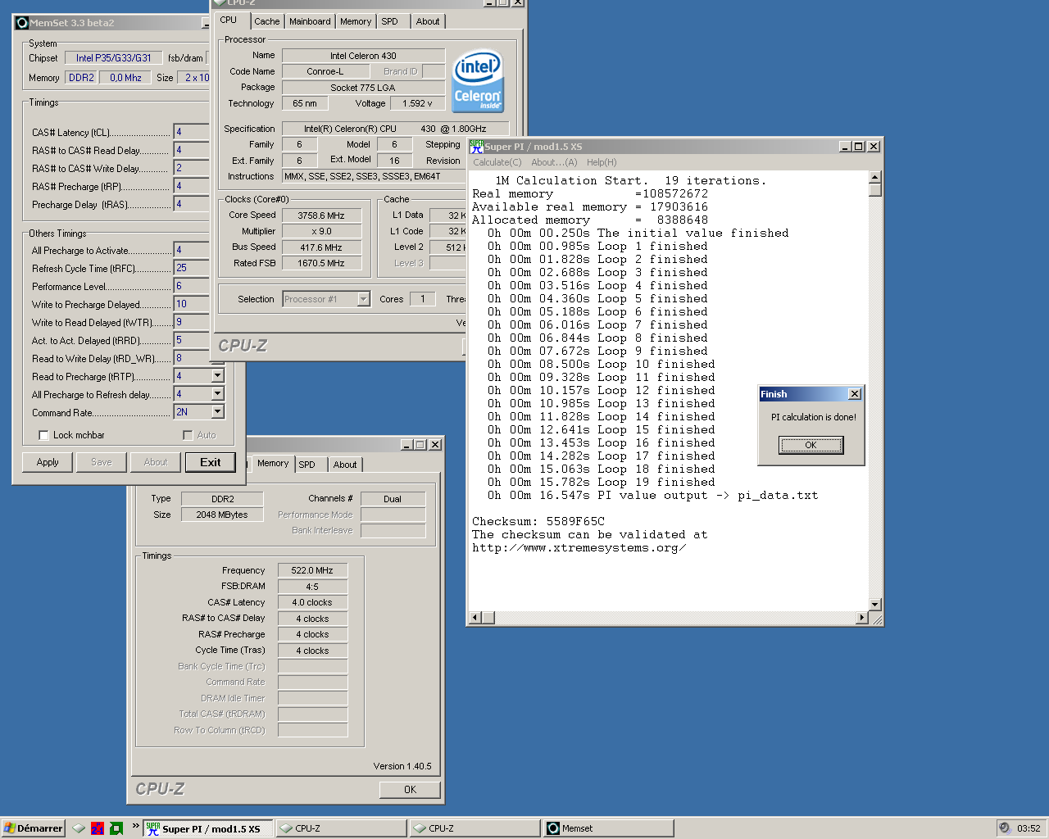This screenshot has height=839, width=1049.
Task: Open the Démarrer start menu
Action: click(x=33, y=828)
